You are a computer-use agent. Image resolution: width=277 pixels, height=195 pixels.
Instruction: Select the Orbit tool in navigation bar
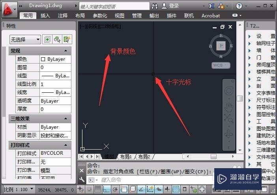click(x=229, y=134)
